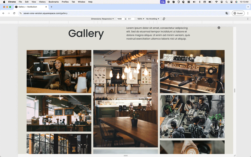The height and width of the screenshot is (157, 251).
Task: Open Chrome's three-dot menu
Action: pyautogui.click(x=248, y=13)
